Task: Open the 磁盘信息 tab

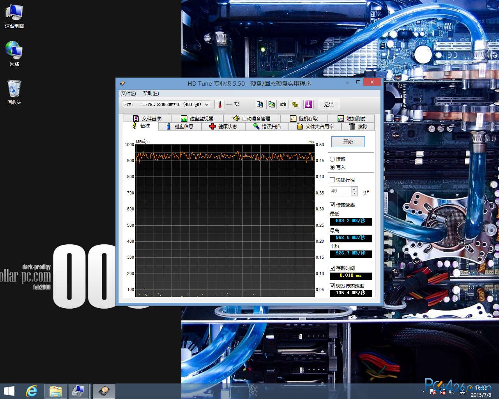Action: pyautogui.click(x=180, y=126)
